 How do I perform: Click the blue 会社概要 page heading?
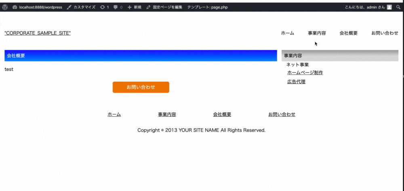coord(141,55)
